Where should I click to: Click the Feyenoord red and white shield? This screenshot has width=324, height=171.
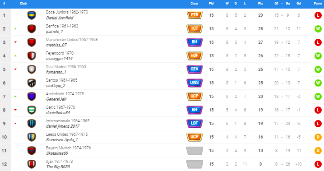pos(32,56)
